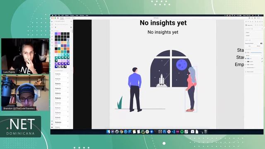This screenshot has height=149, width=265.
Task: Click the Border color box in Appearance
Action: point(248,62)
